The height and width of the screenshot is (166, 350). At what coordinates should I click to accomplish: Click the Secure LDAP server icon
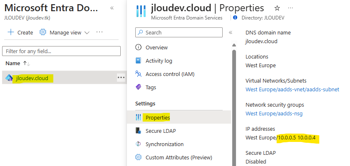coord(139,131)
